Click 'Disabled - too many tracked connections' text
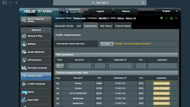Viewport: 190px width, 107px height. pyautogui.click(x=133, y=44)
